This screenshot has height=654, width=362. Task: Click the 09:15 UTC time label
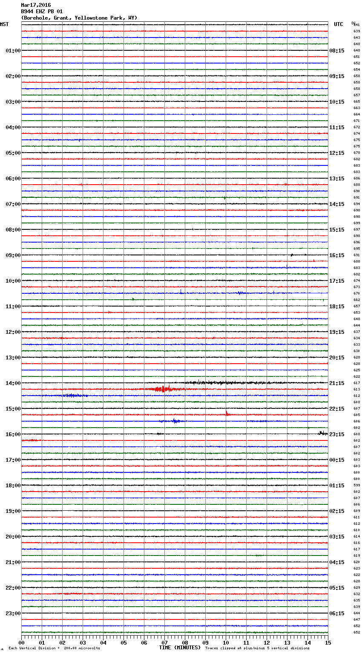[x=337, y=76]
